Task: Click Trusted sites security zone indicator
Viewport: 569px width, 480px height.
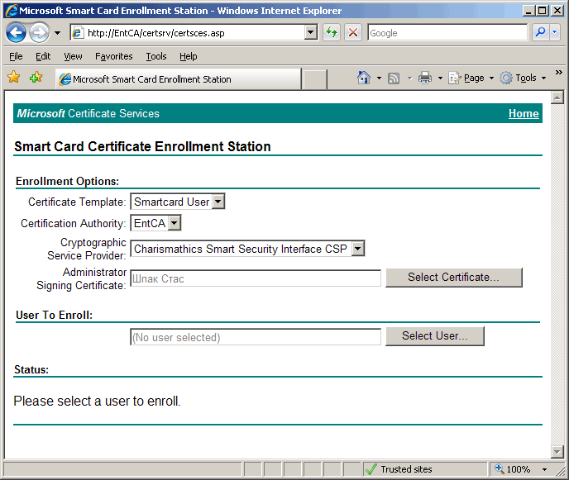Action: [425, 469]
